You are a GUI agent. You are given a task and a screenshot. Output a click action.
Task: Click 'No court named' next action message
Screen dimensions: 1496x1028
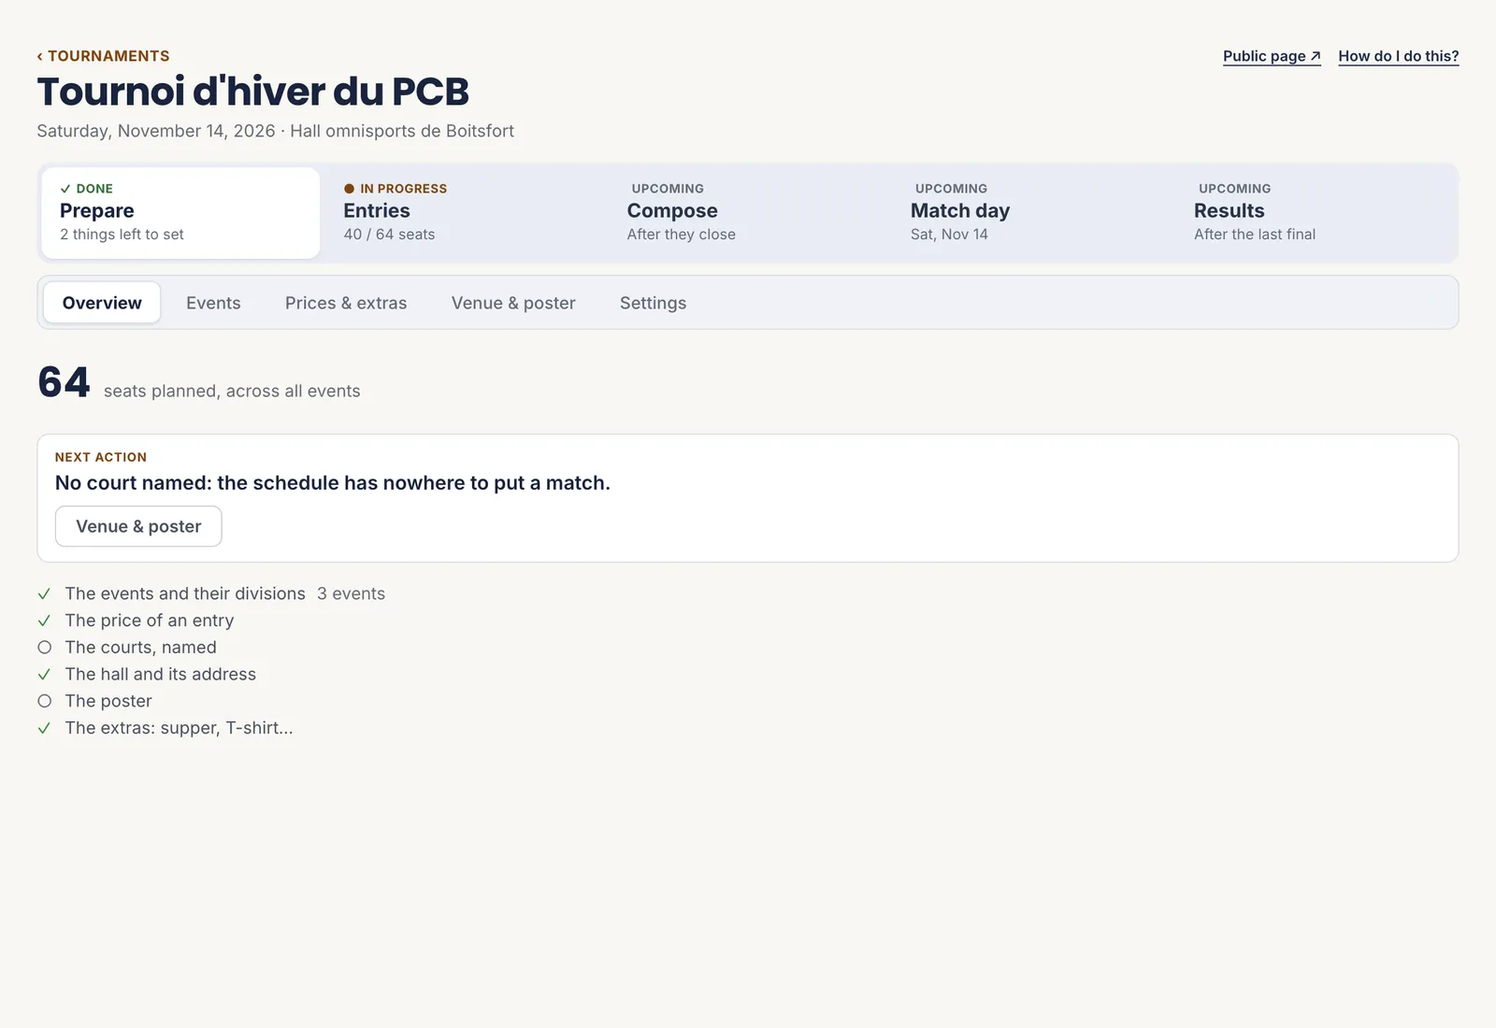pos(332,483)
